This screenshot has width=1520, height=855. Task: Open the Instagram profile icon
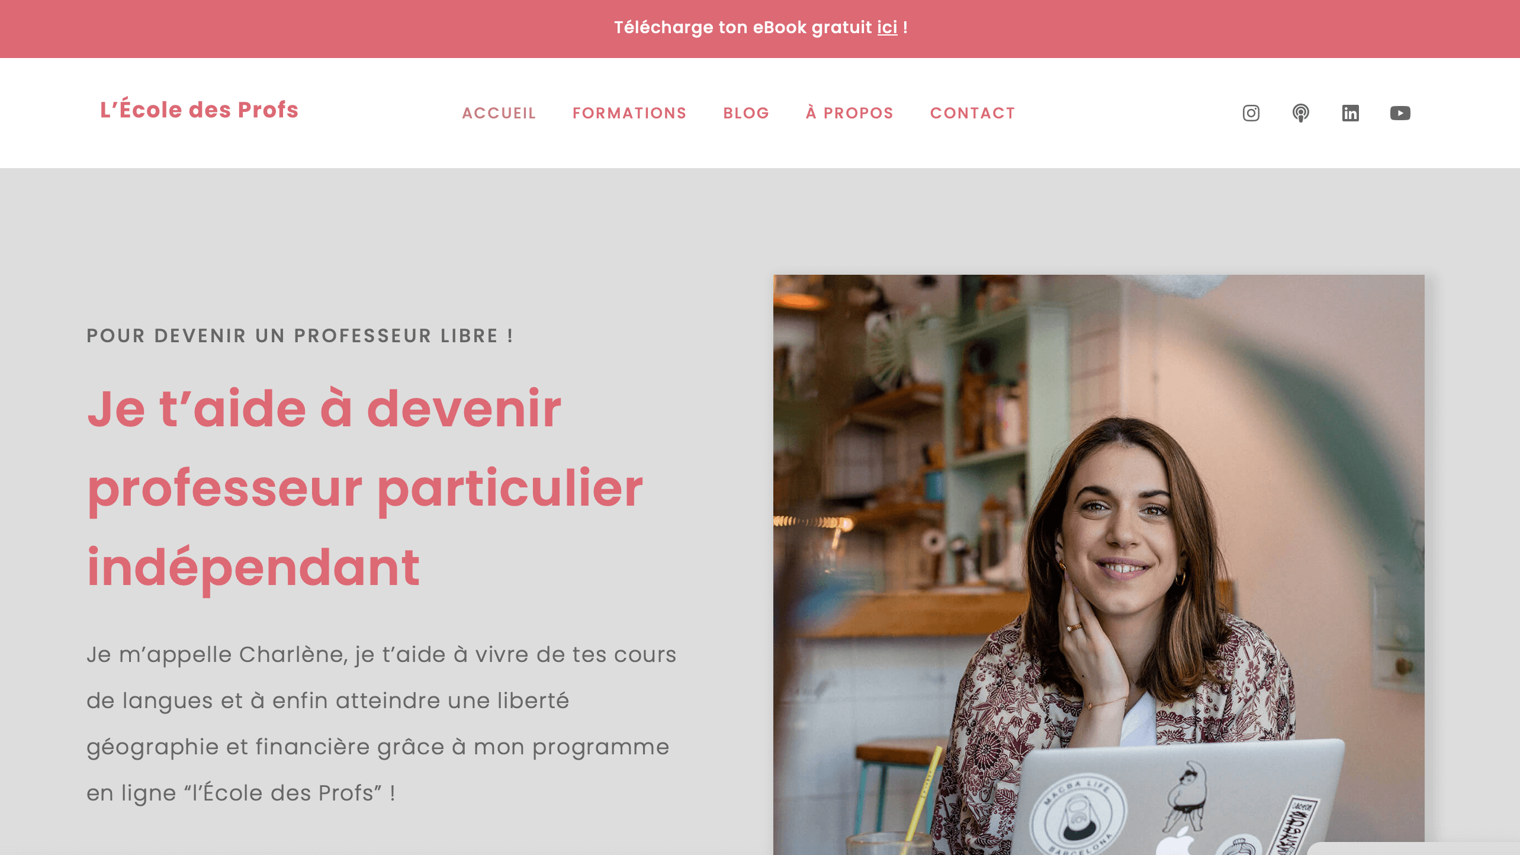click(1251, 113)
